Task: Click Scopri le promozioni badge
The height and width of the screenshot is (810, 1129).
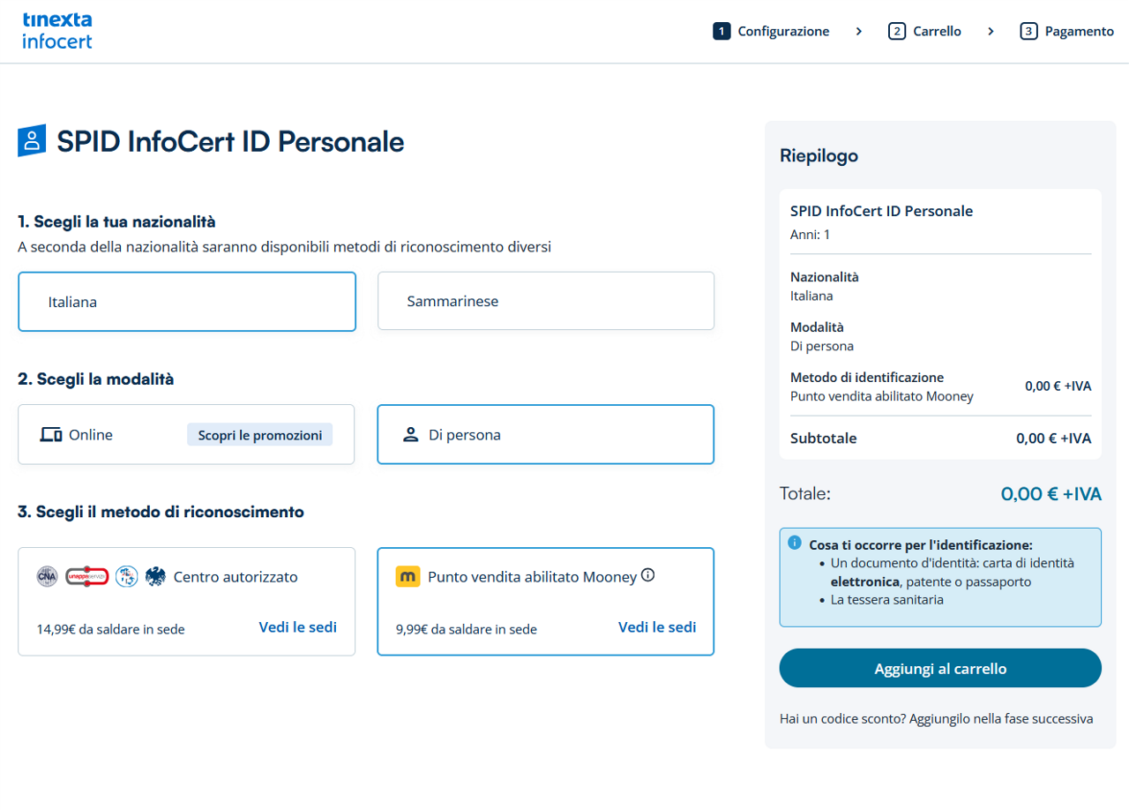Action: tap(259, 434)
